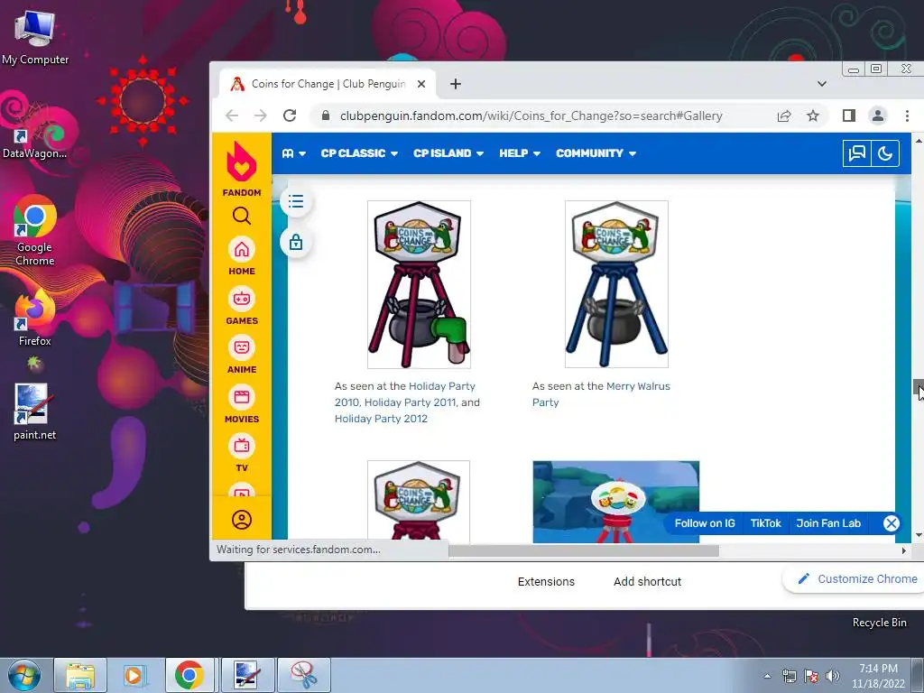924x693 pixels.
Task: Click Add shortcut in background window
Action: (647, 582)
